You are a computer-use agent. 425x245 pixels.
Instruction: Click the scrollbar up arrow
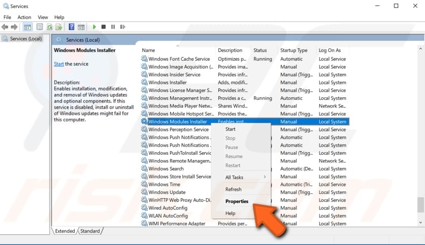tap(420, 49)
